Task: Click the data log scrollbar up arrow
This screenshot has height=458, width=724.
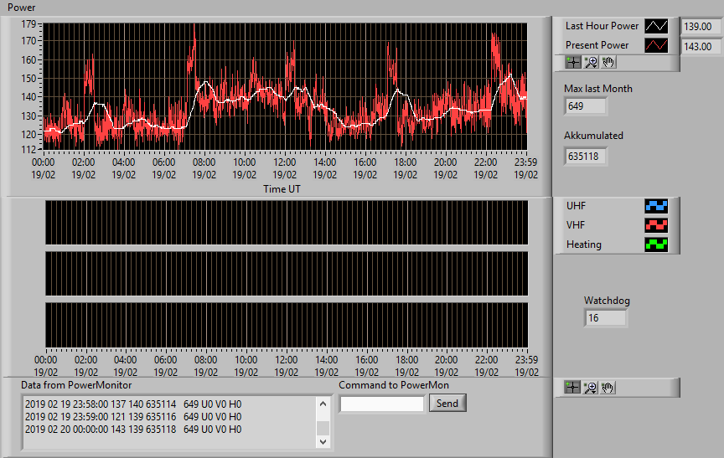Action: click(x=323, y=404)
